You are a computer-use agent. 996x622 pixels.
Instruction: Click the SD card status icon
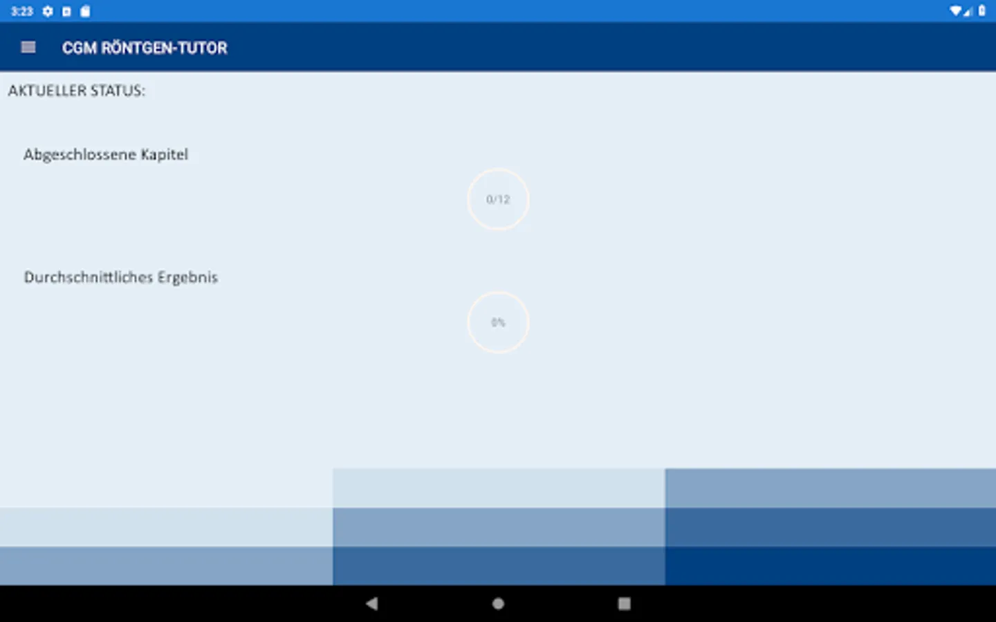pyautogui.click(x=85, y=11)
